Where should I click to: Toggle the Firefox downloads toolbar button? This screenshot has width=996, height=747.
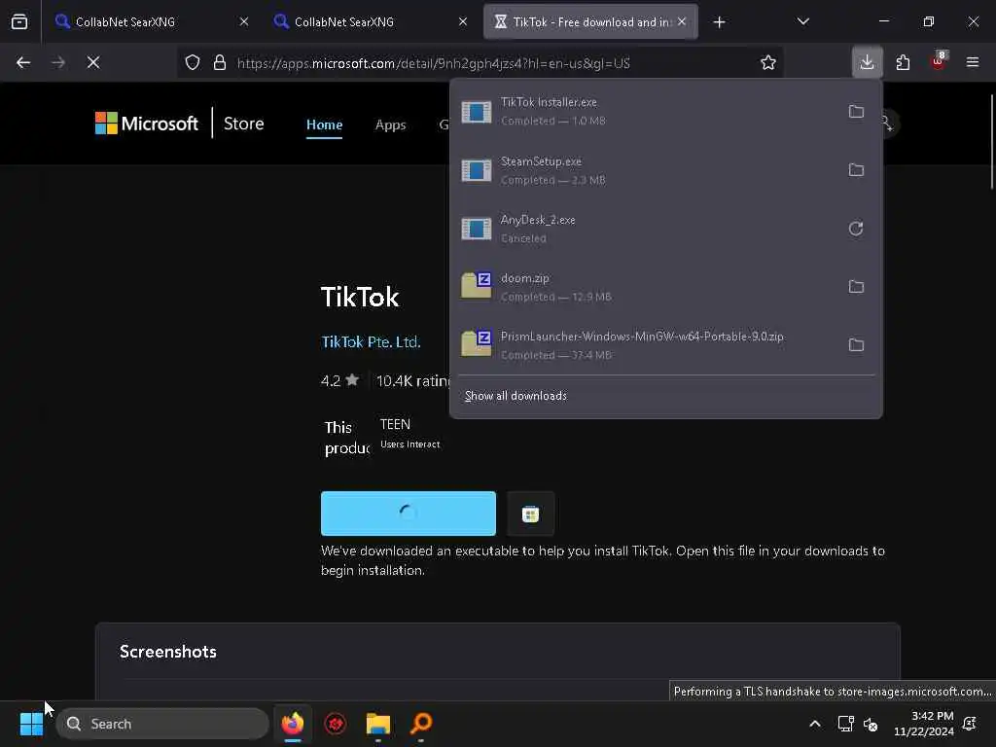[867, 62]
